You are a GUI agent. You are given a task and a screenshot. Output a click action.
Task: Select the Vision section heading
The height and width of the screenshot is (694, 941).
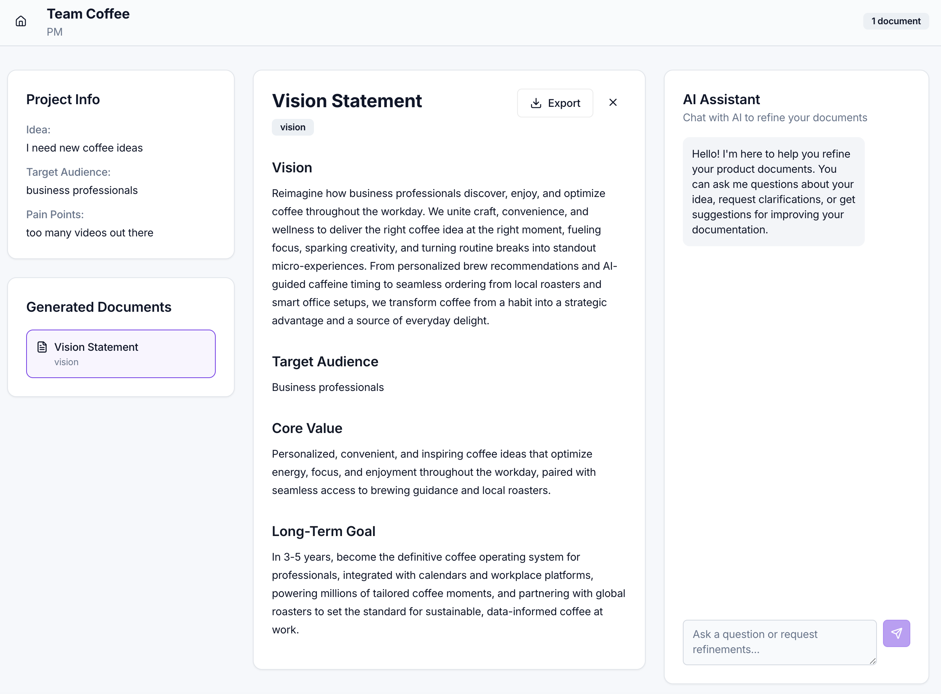[292, 167]
